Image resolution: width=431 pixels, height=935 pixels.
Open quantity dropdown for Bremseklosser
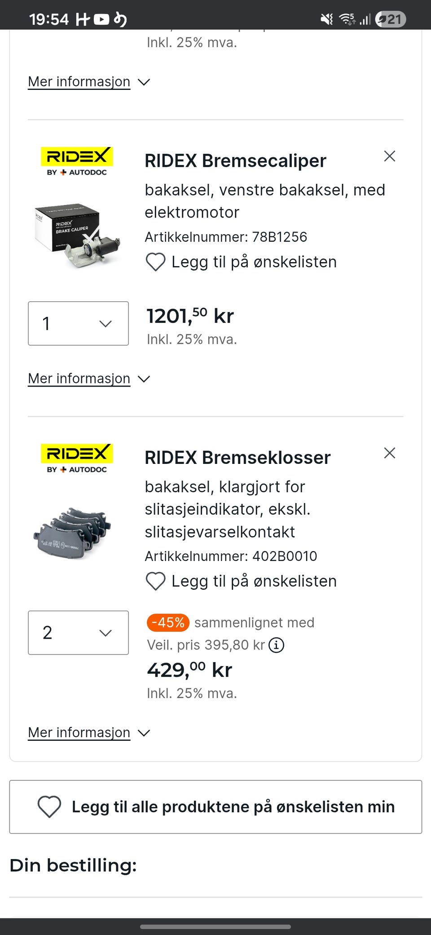pos(78,633)
